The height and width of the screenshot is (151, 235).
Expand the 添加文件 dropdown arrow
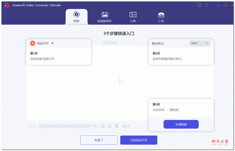point(52,43)
